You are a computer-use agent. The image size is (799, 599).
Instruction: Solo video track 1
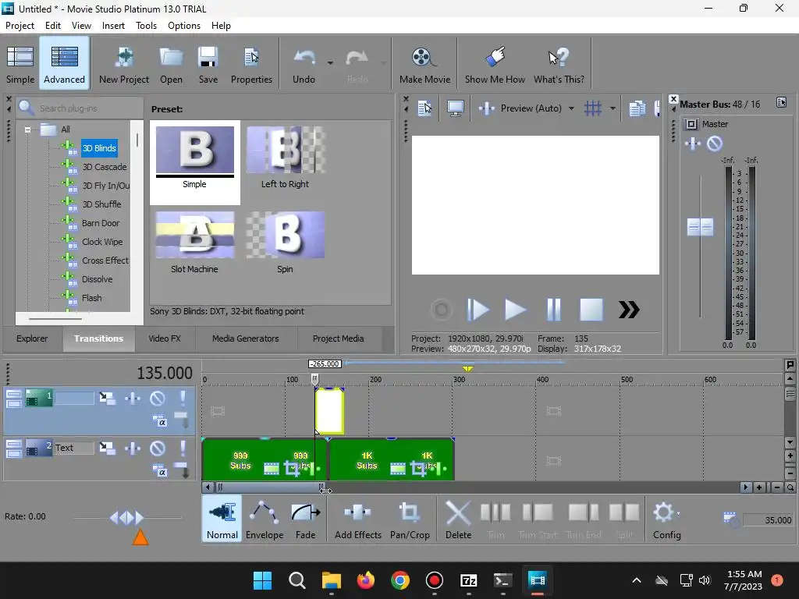(x=183, y=398)
